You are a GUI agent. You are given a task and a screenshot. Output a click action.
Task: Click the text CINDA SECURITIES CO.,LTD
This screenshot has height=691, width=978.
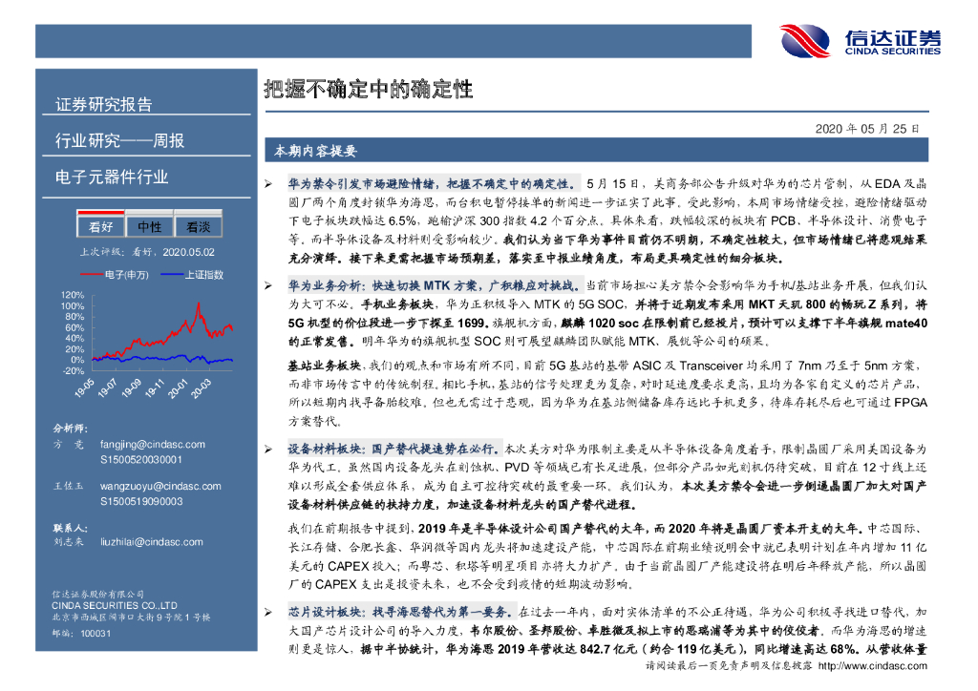(x=115, y=606)
